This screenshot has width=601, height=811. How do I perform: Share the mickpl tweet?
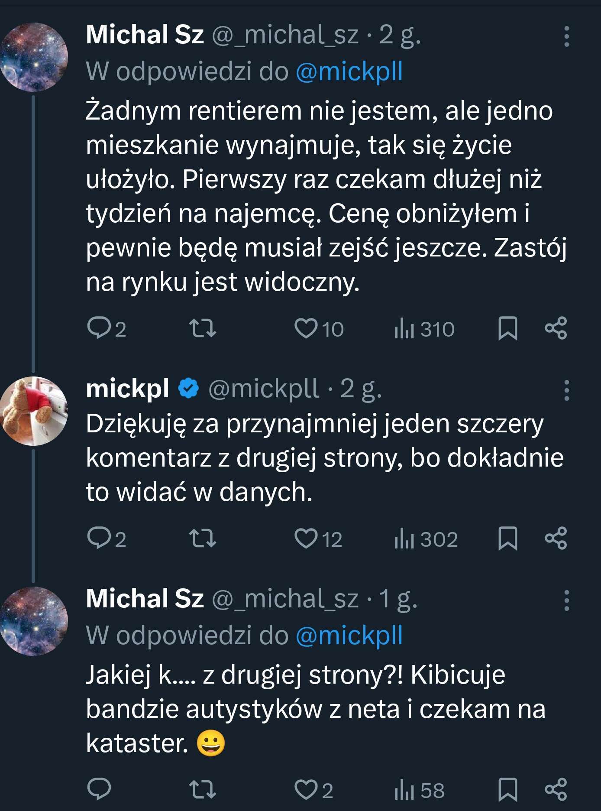(556, 538)
